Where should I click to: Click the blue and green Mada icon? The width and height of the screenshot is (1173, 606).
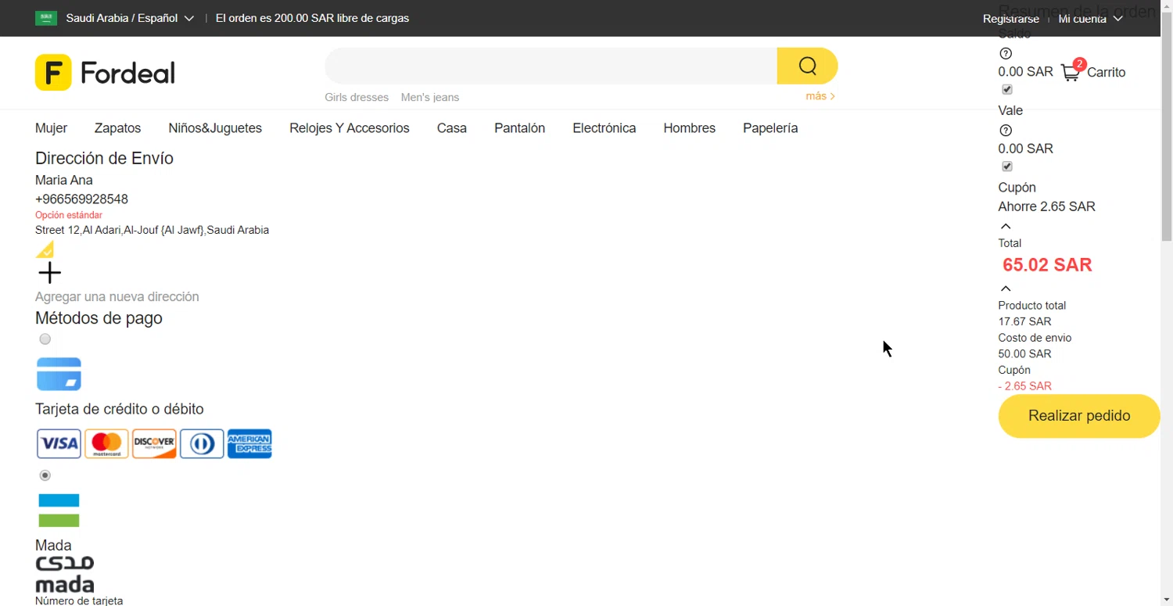click(x=59, y=511)
